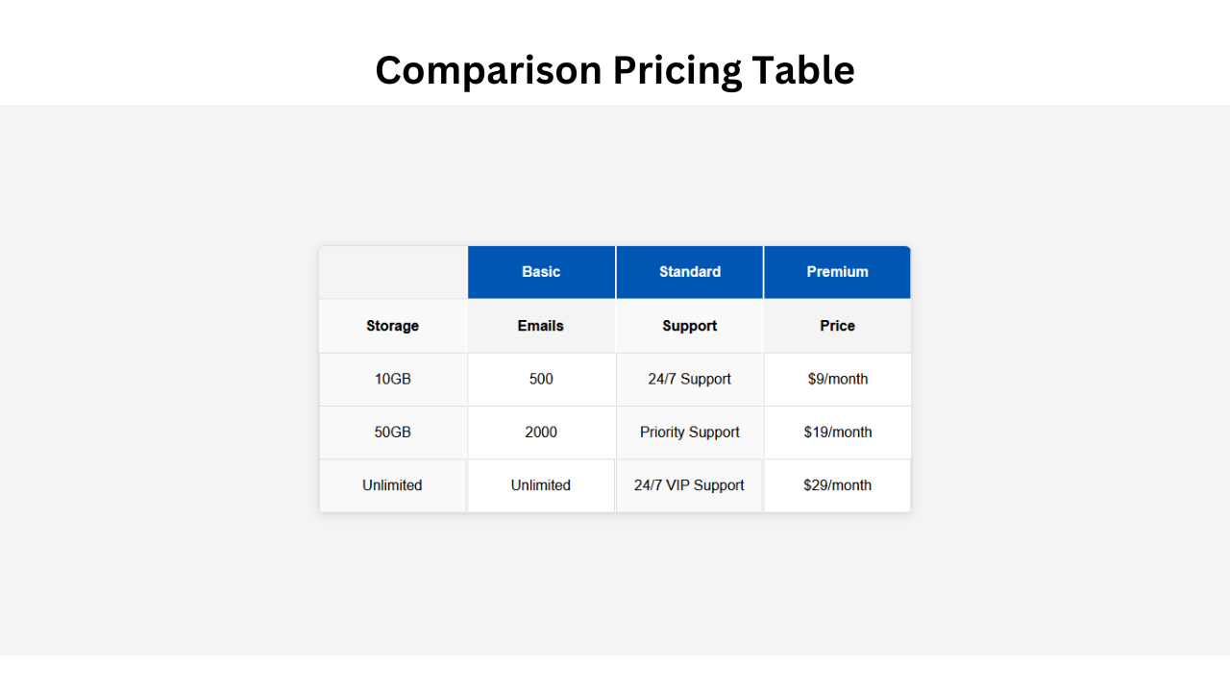
Task: Click the Comparison Pricing Table title
Action: click(x=615, y=69)
